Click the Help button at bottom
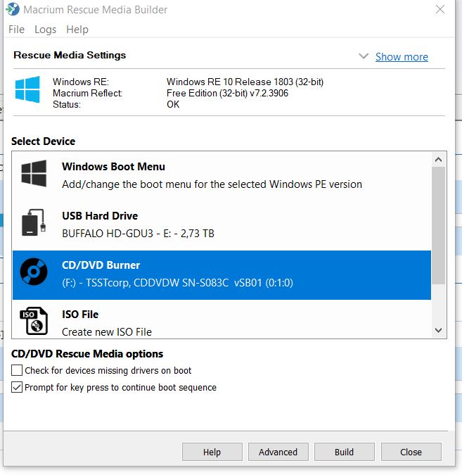This screenshot has width=462, height=475. point(212,452)
